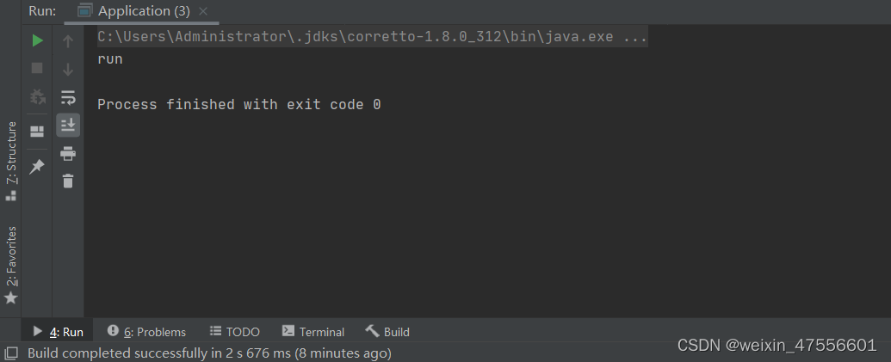The height and width of the screenshot is (362, 891).
Task: Clear all console output with trash icon
Action: (68, 181)
